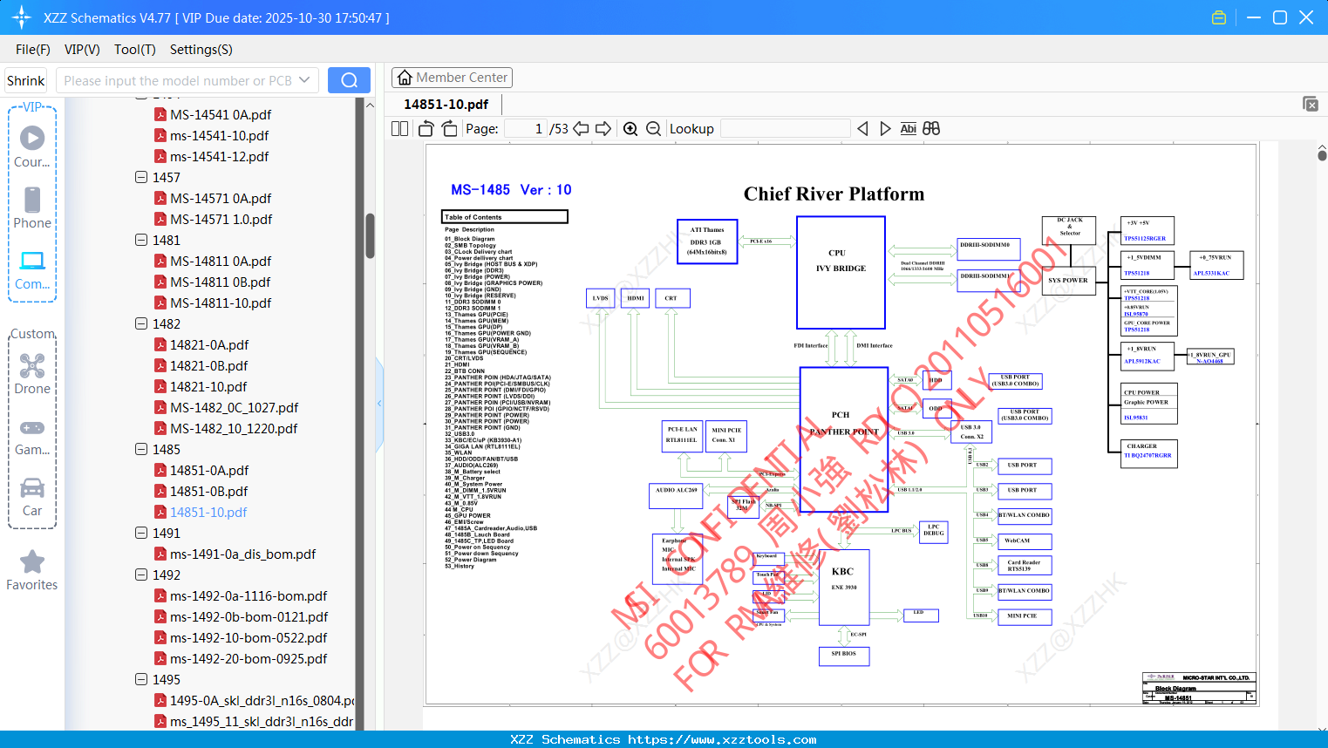
Task: Click the PDF icon beside MS-14811 0A.pdf
Action: coord(160,262)
